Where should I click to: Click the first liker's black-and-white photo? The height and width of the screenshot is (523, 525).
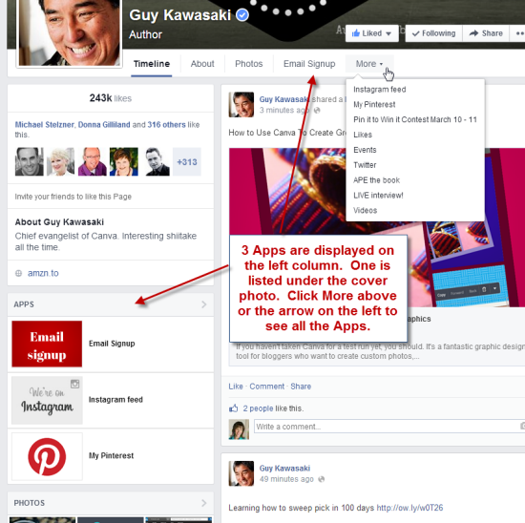(x=30, y=161)
